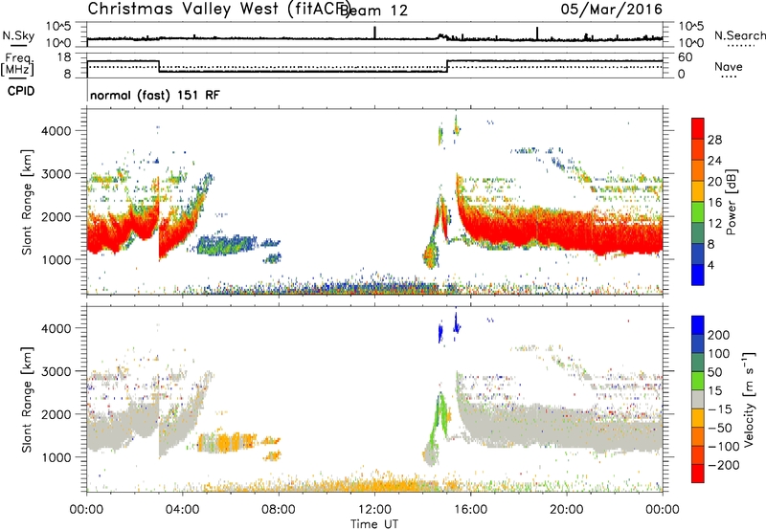Click the "Christmas Valley West (fitACF)" plot title

(x=218, y=9)
